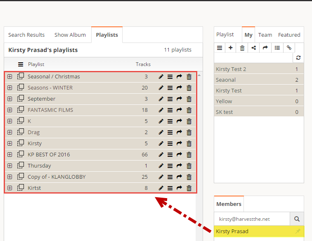Share the Kirtst playlist using arrow icon
The image size is (312, 241).
coord(179,188)
